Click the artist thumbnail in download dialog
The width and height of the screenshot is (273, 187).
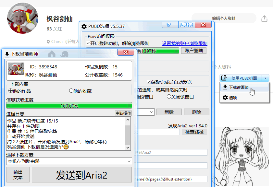(16, 69)
